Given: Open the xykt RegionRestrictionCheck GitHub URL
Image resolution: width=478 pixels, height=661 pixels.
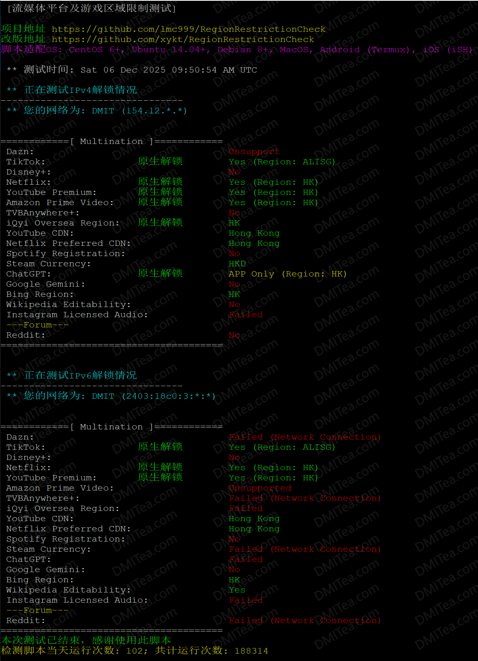Looking at the screenshot, I should tap(183, 39).
